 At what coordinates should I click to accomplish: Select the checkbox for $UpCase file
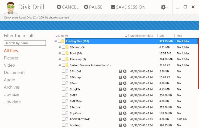pyautogui.click(x=63, y=113)
